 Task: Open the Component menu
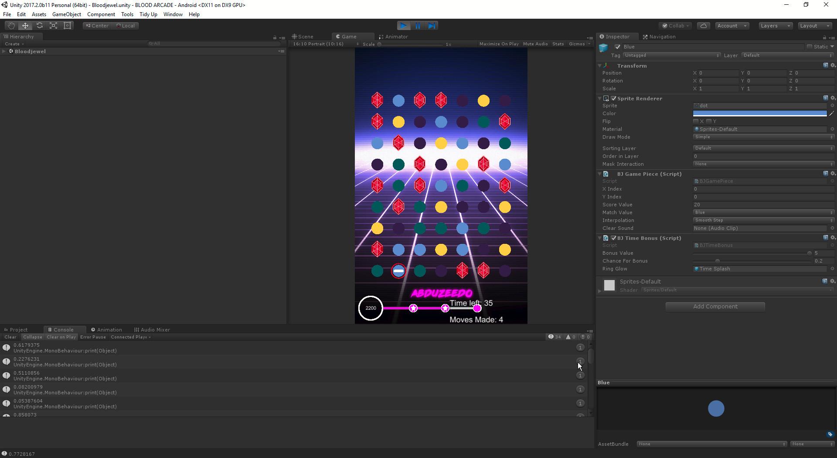click(x=101, y=14)
